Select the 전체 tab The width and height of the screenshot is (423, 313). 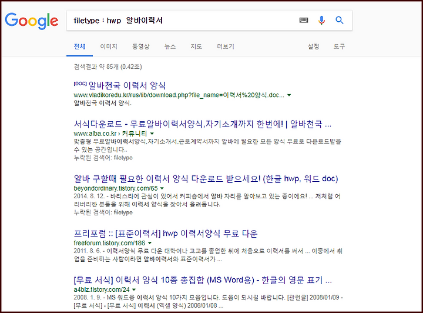pos(79,46)
